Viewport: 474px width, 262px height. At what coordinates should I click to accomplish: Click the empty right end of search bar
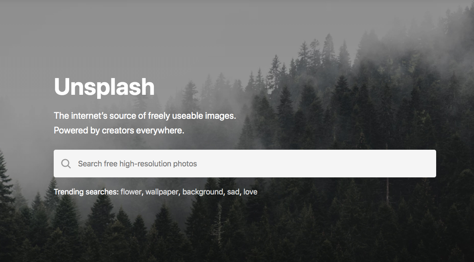(393, 164)
